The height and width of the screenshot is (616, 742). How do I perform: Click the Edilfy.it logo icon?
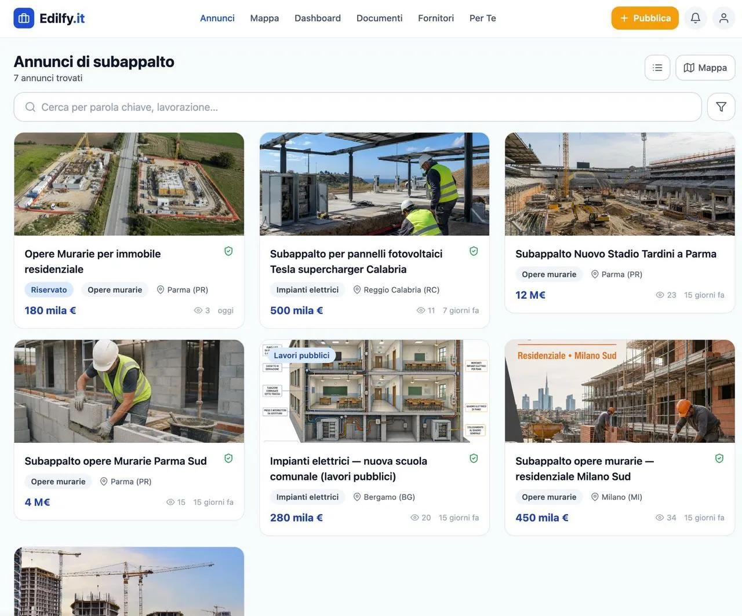[x=24, y=19]
